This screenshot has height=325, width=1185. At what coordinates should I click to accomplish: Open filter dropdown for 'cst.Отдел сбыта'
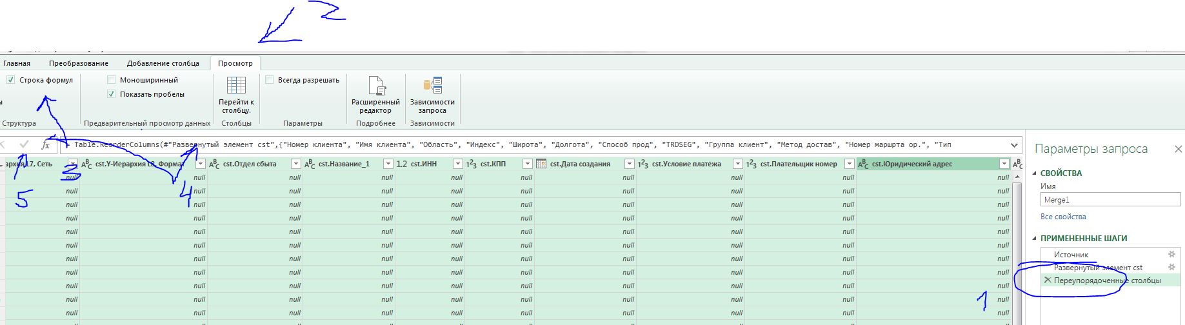tap(295, 164)
